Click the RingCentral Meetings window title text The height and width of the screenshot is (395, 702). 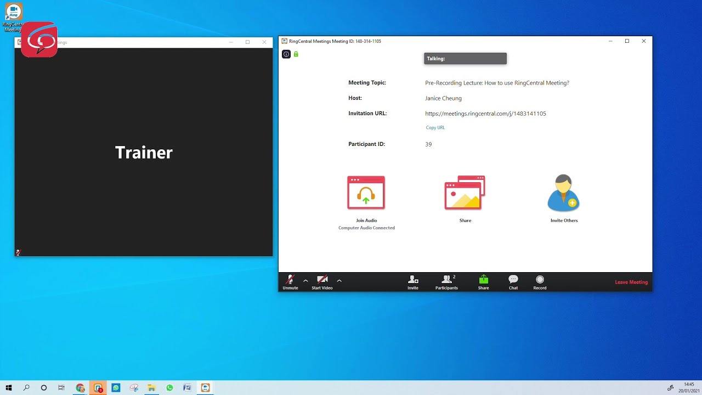pos(335,41)
